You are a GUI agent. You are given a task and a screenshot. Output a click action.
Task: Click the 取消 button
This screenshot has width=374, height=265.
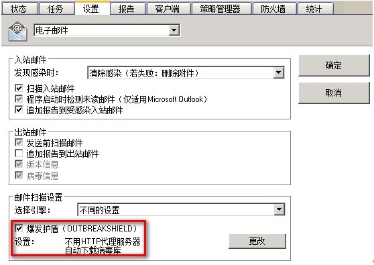tap(334, 93)
